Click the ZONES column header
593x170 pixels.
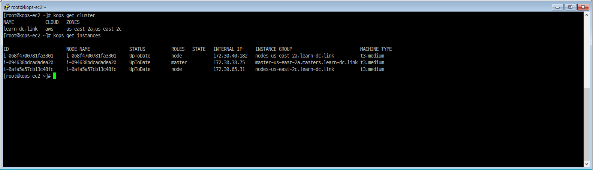point(73,22)
